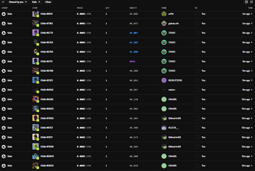Click the BIGBUY2026 seller avatar

pos(164,80)
